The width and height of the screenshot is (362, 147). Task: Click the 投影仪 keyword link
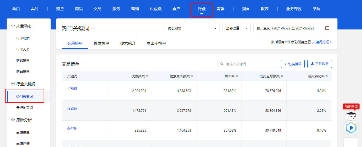tap(72, 108)
